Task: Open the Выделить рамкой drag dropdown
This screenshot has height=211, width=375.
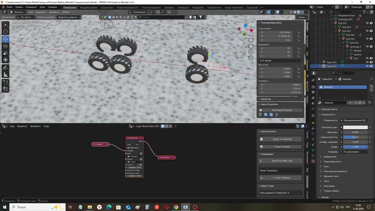Action: pyautogui.click(x=69, y=17)
